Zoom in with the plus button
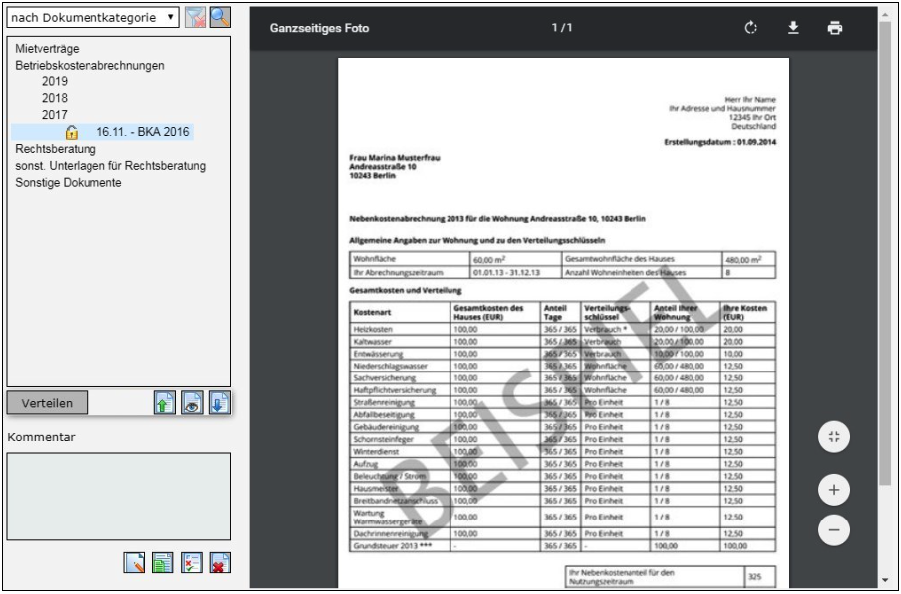 pos(834,490)
